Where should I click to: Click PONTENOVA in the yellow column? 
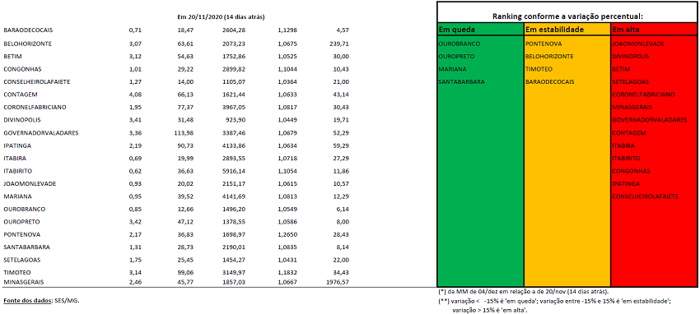click(544, 44)
